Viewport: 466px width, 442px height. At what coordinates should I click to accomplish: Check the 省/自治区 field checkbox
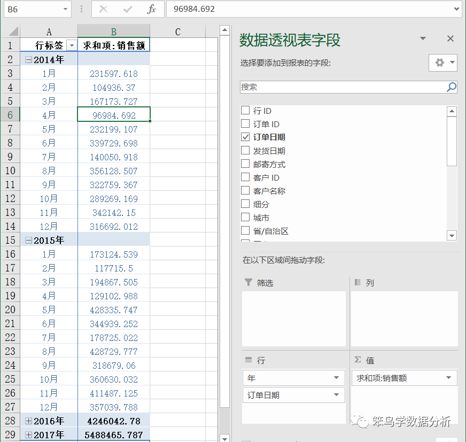coord(245,230)
